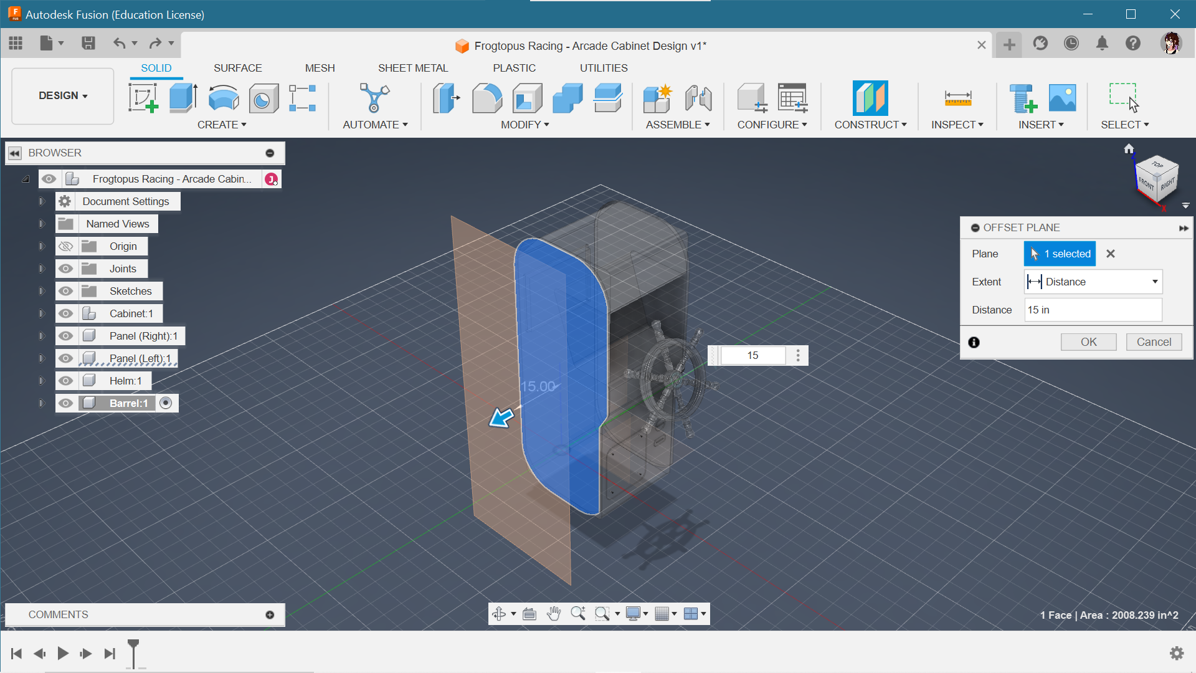The height and width of the screenshot is (673, 1196).
Task: Show the hidden Origin folder
Action: click(65, 246)
